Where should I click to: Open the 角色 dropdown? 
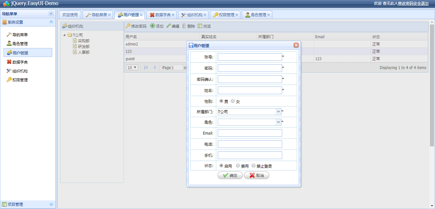click(278, 122)
